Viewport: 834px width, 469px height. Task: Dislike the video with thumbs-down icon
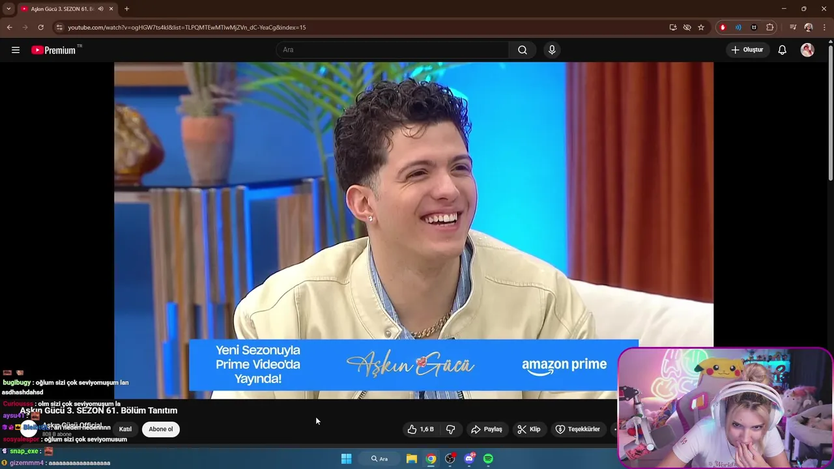coord(451,429)
